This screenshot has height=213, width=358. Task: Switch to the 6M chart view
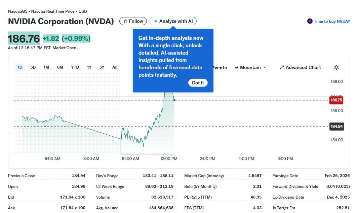coord(60,67)
